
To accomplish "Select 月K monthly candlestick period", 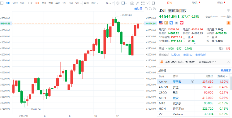I will point(44,3).
